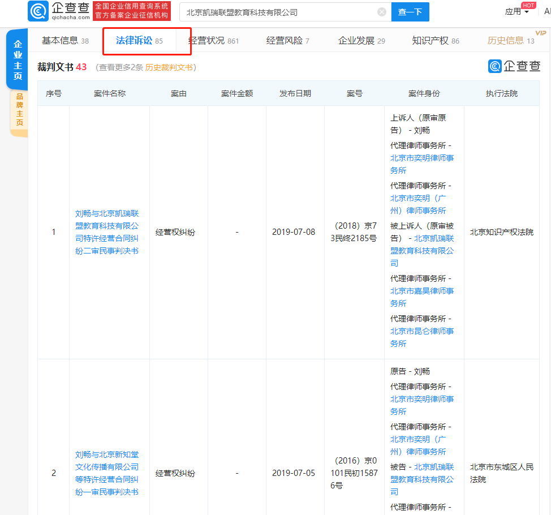Screen dimensions: 551x515
Task: Open first-row 北京凯瑞联盟教育科技有限公司 defendant link
Action: (421, 251)
